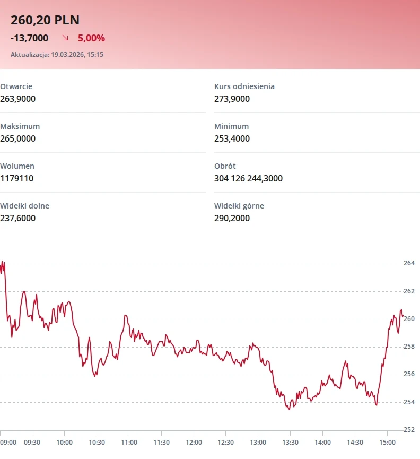
Task: Click the 15:00 time axis label
Action: [387, 442]
